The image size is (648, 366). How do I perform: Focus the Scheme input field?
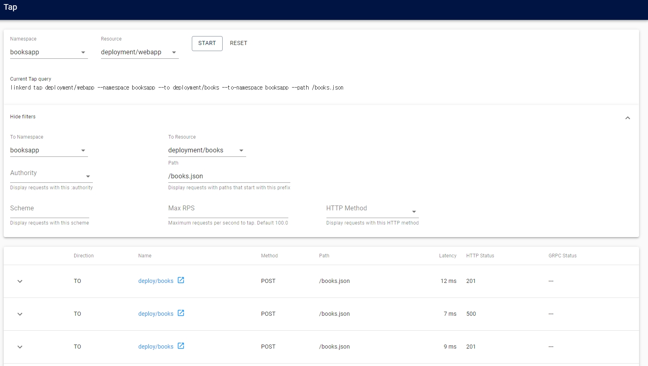(49, 211)
